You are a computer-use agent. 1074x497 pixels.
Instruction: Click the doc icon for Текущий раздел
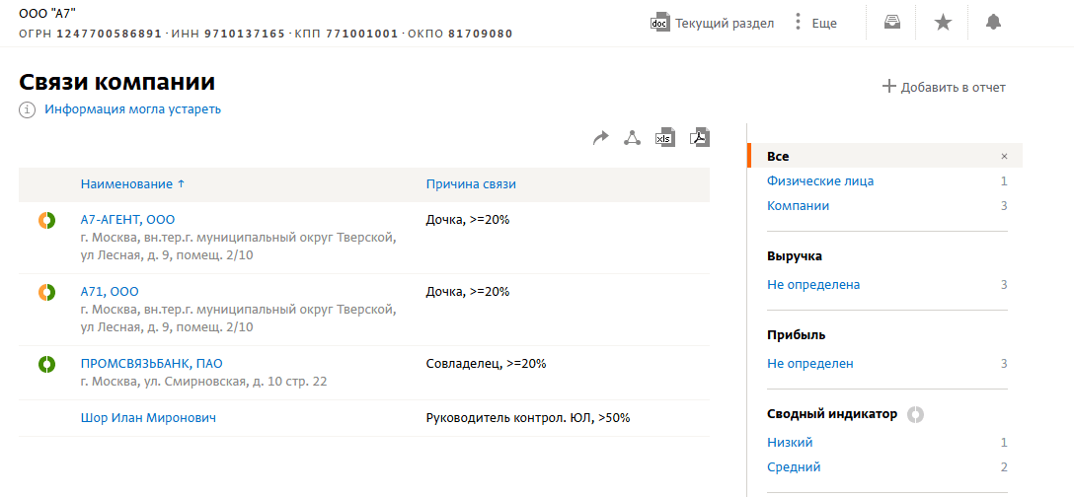659,23
